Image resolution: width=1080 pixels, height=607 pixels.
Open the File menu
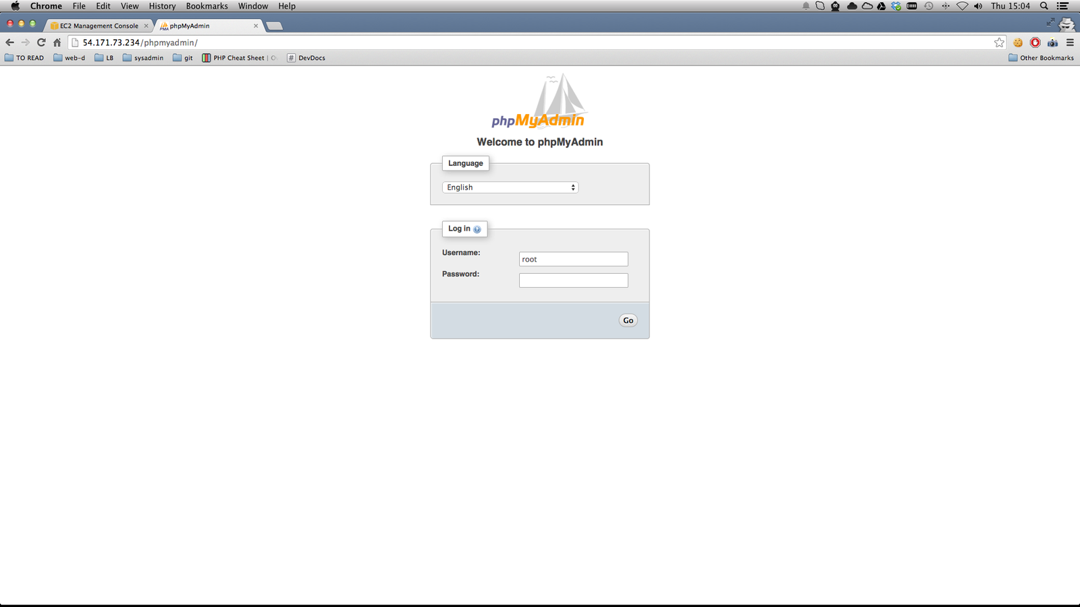[x=79, y=6]
